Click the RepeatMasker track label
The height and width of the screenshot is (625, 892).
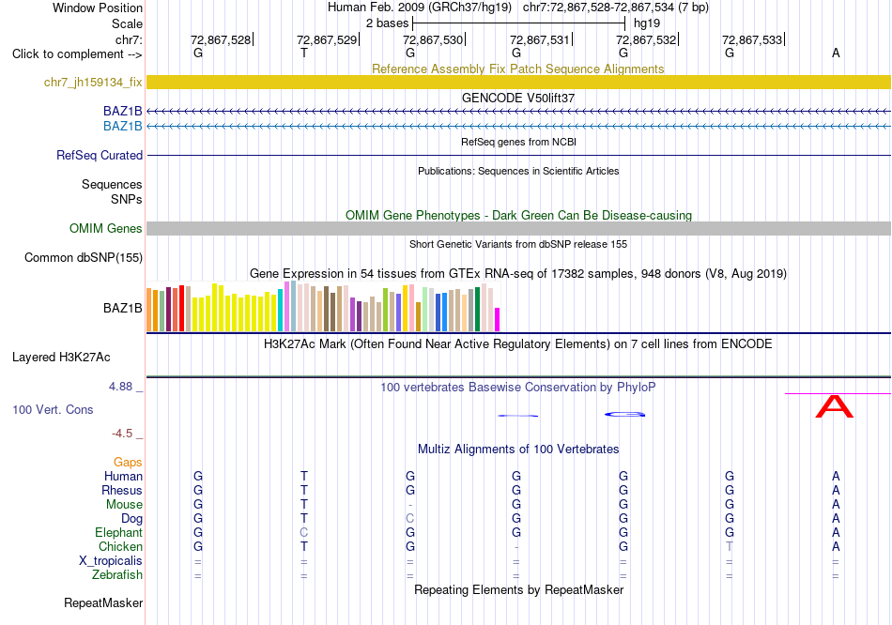[x=103, y=602]
